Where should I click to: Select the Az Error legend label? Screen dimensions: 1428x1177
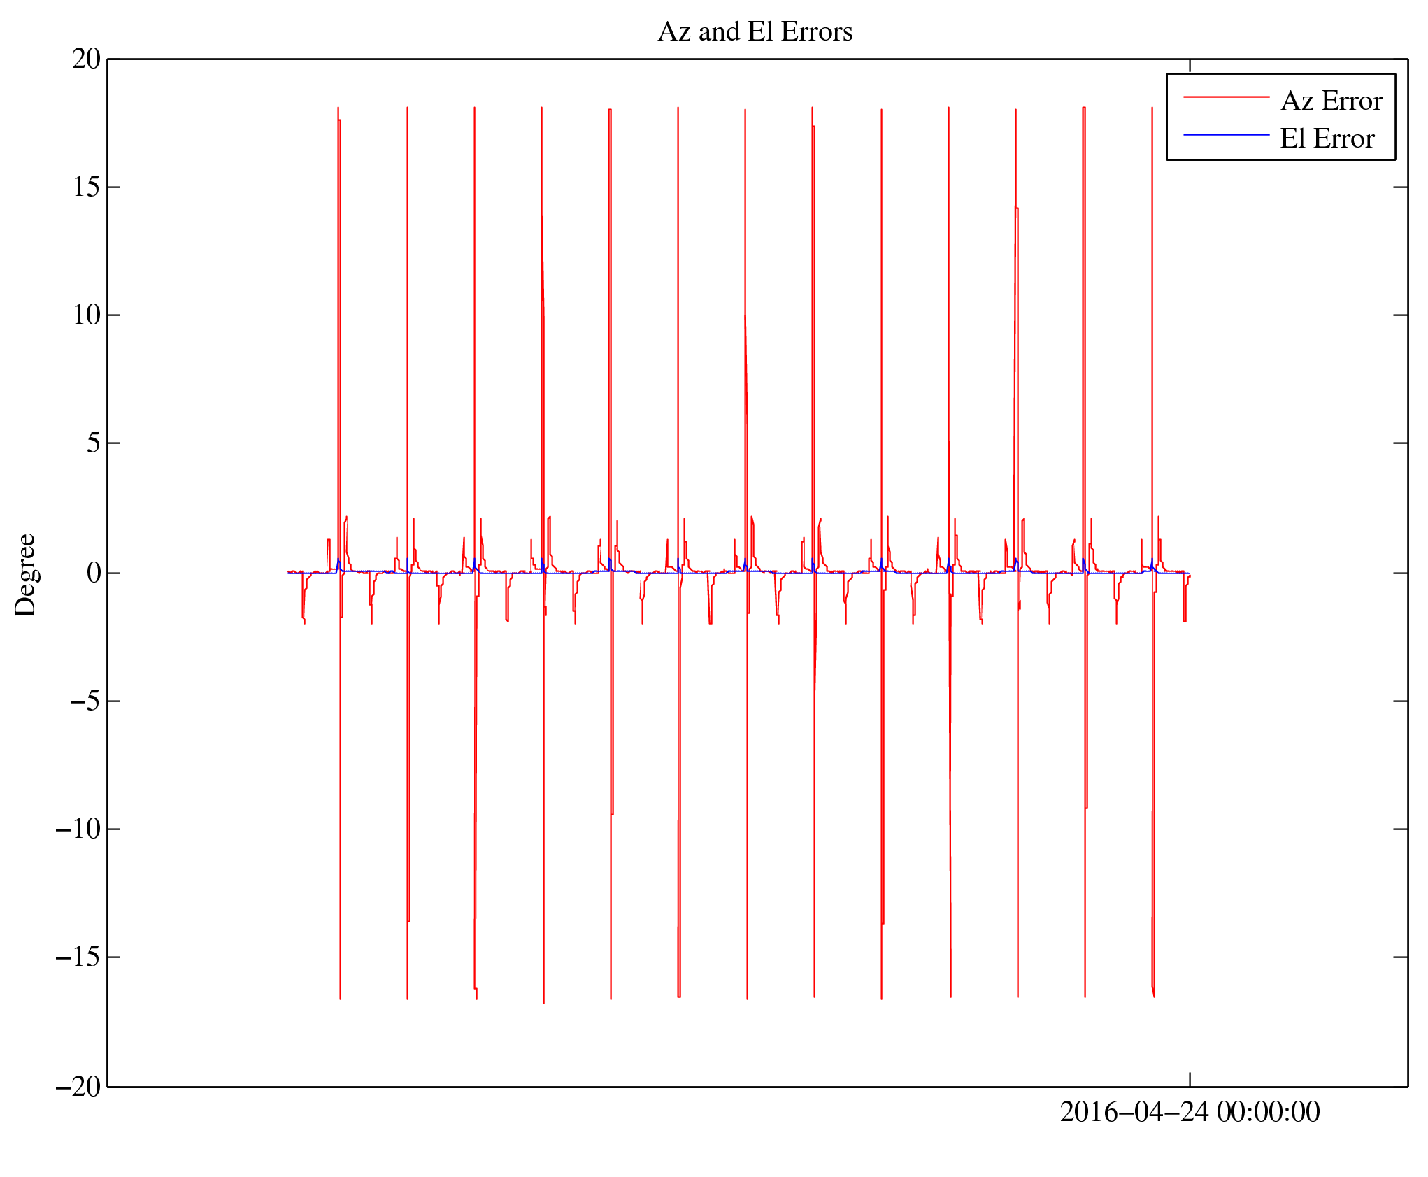(x=1331, y=101)
